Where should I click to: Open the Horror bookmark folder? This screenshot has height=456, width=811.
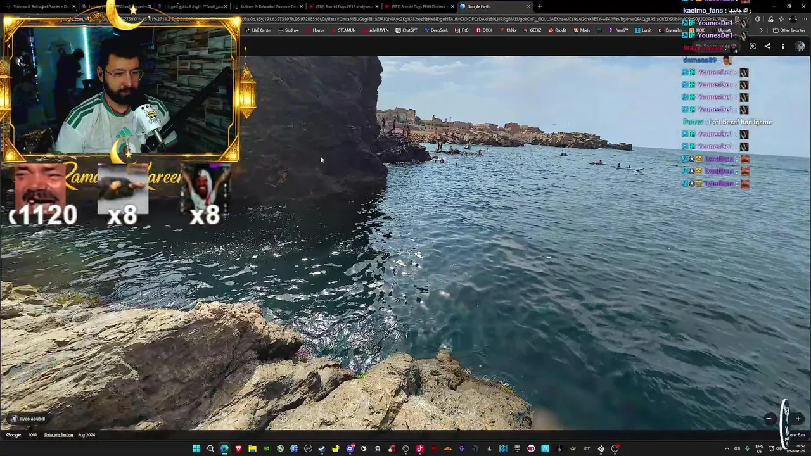(315, 30)
